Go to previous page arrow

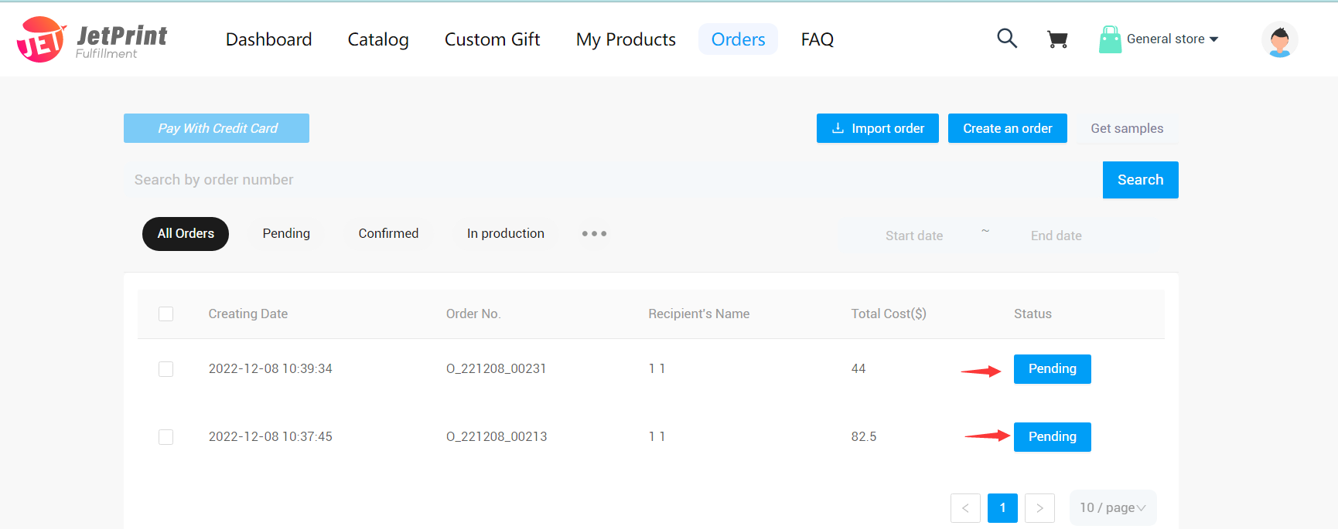pyautogui.click(x=965, y=507)
